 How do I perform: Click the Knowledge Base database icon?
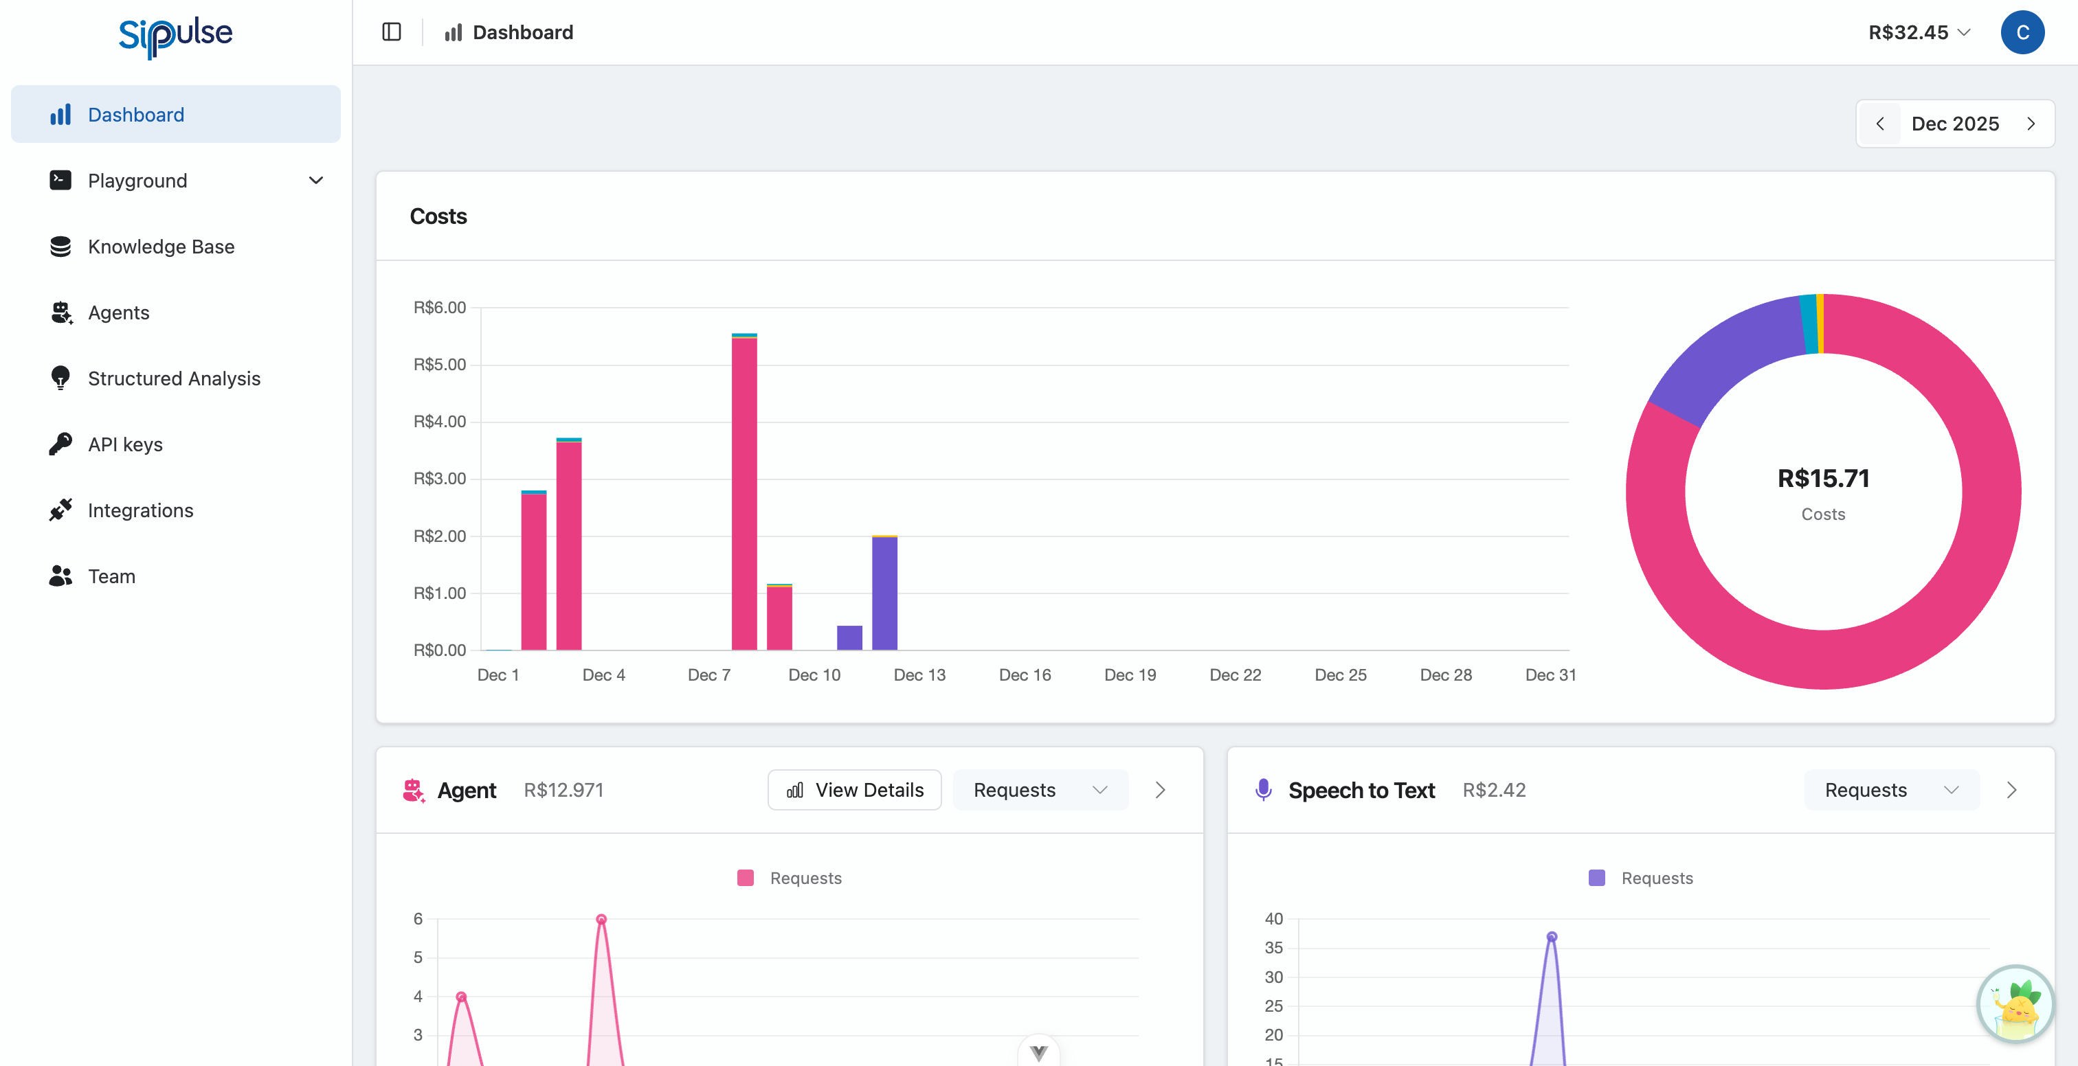tap(60, 246)
